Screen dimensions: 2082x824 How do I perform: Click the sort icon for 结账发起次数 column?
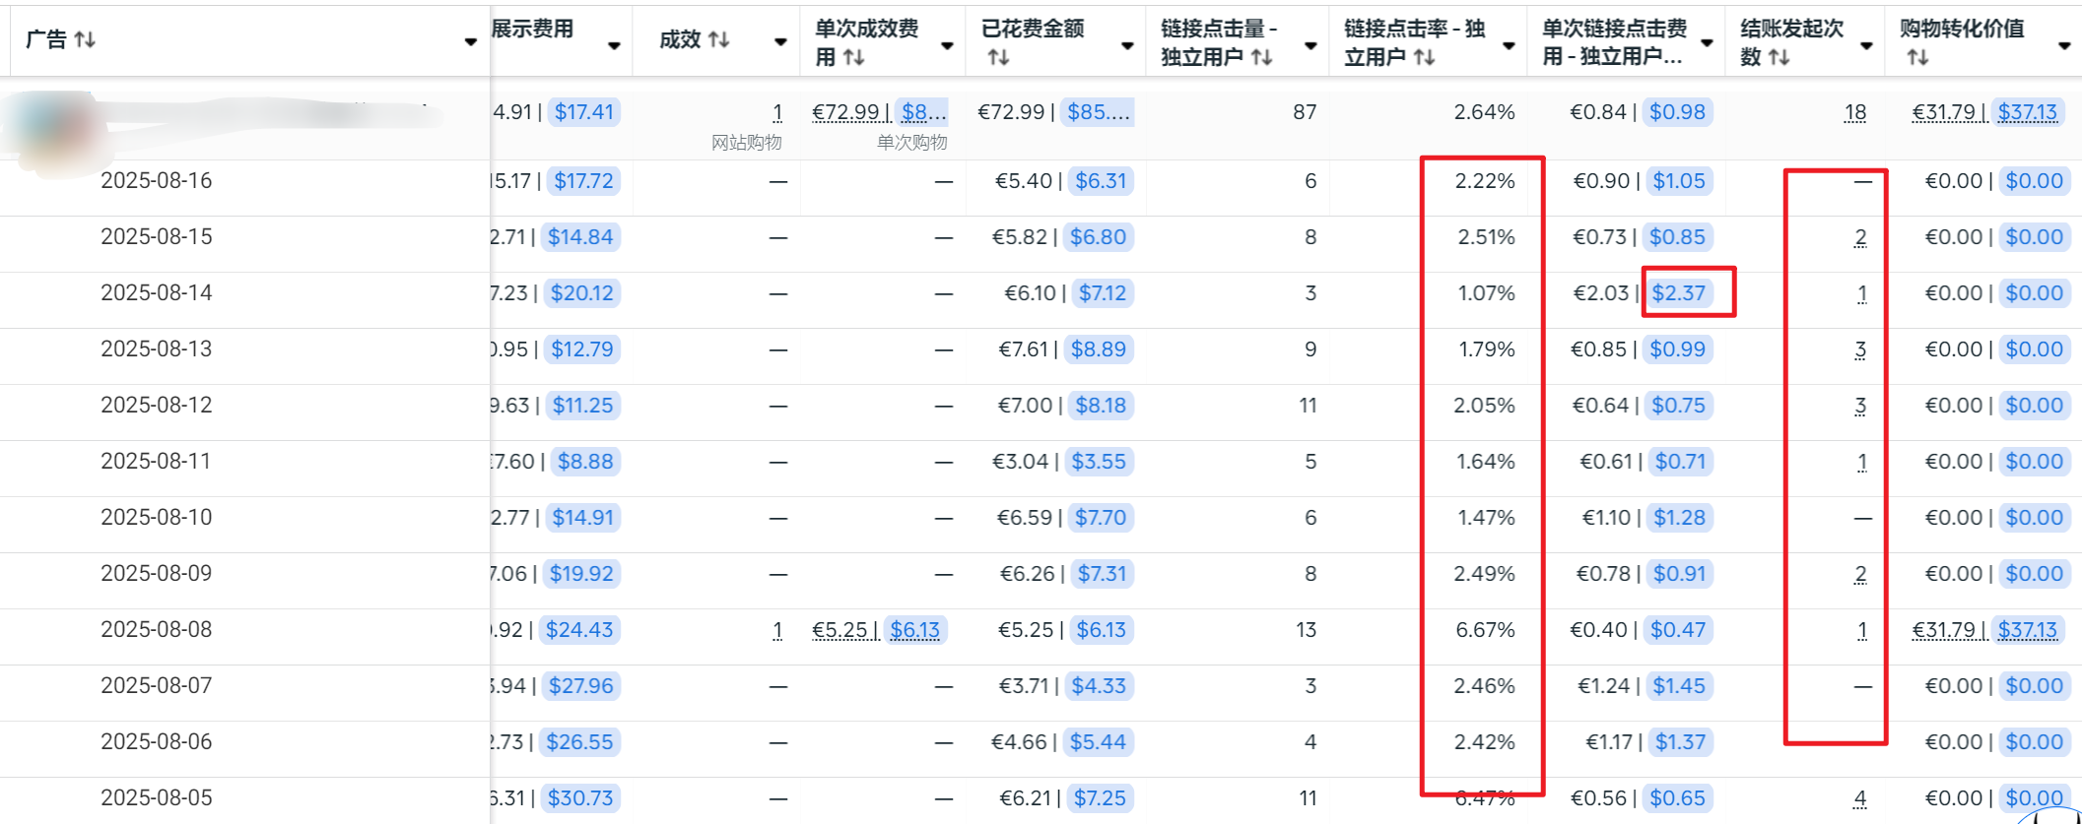point(1779,57)
